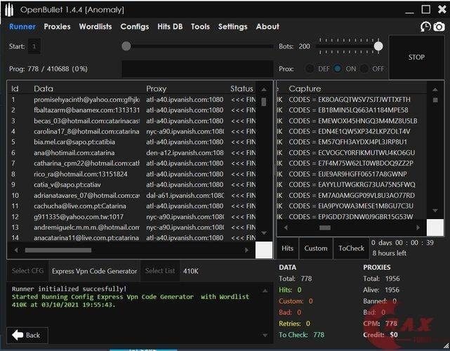This screenshot has height=351, width=450.
Task: Select the ON proxy mode option
Action: click(338, 69)
